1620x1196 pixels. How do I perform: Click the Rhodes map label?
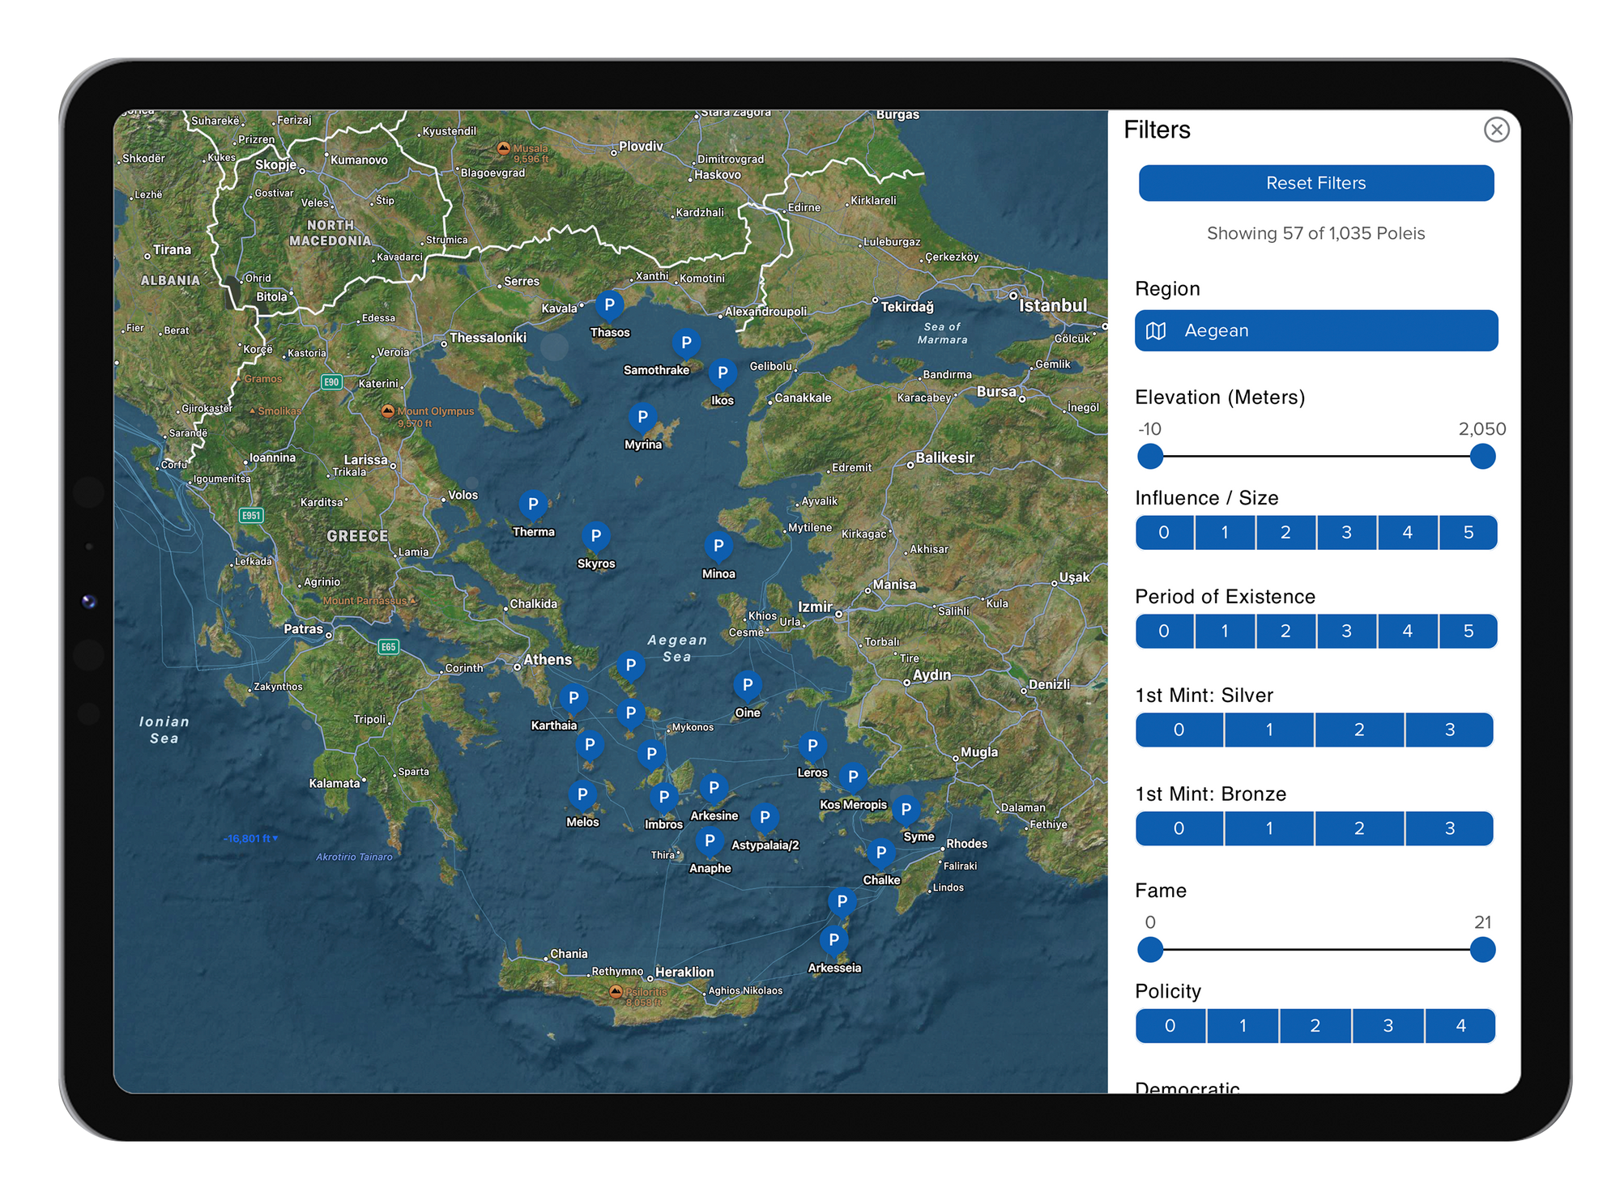966,844
